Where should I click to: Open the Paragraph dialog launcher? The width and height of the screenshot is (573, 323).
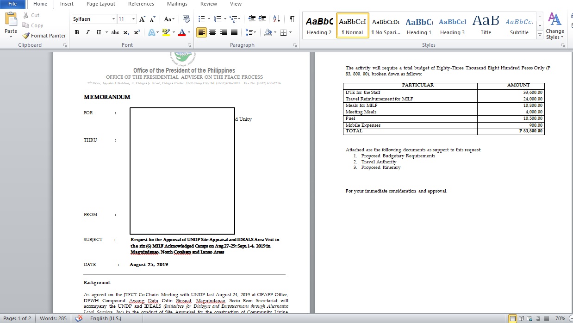click(x=295, y=45)
